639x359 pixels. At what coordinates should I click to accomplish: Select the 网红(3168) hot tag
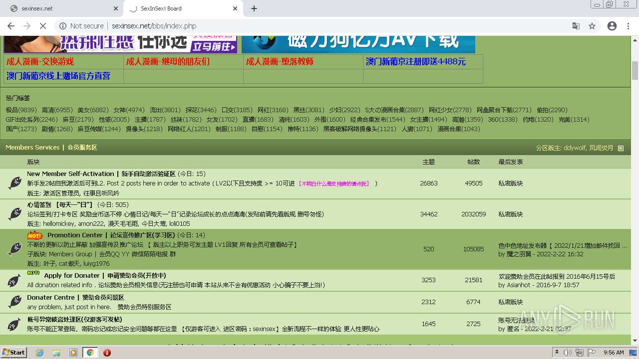coord(273,110)
